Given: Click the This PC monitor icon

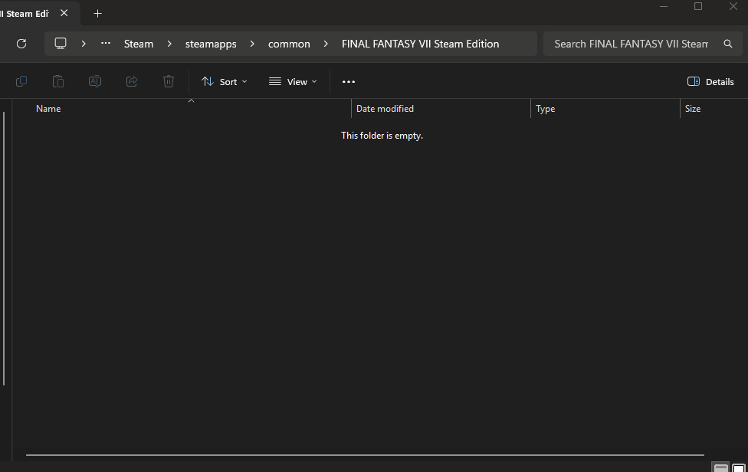Looking at the screenshot, I should [61, 44].
